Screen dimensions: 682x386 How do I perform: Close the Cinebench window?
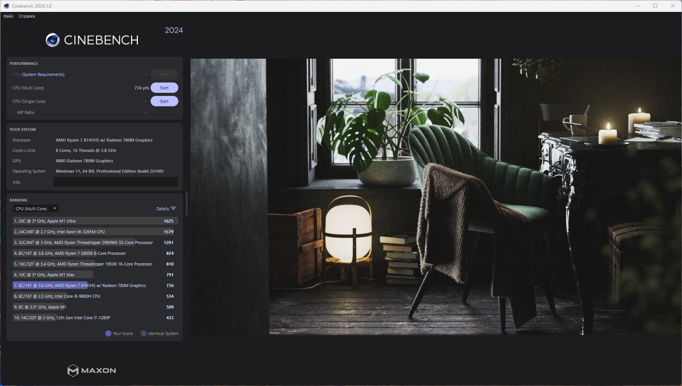tap(673, 6)
